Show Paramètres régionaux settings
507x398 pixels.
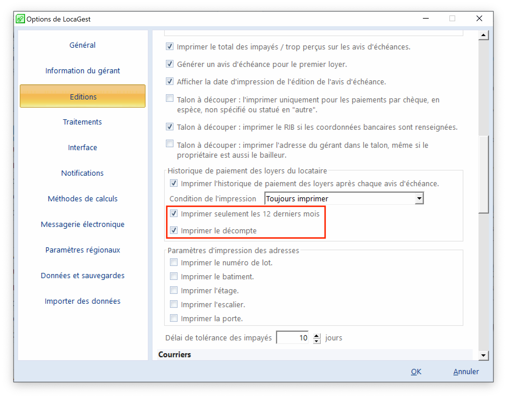[x=82, y=250]
